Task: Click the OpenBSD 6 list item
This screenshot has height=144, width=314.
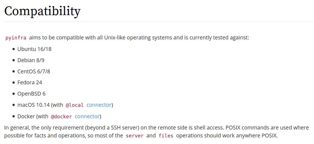Action: click(31, 94)
